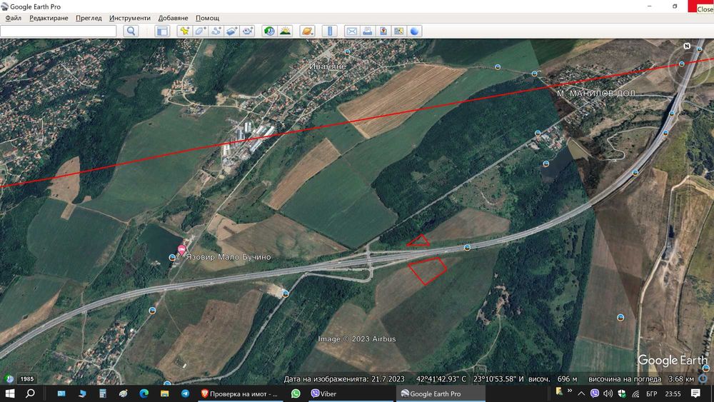Open the Помощ menu
This screenshot has width=714, height=402.
[208, 18]
